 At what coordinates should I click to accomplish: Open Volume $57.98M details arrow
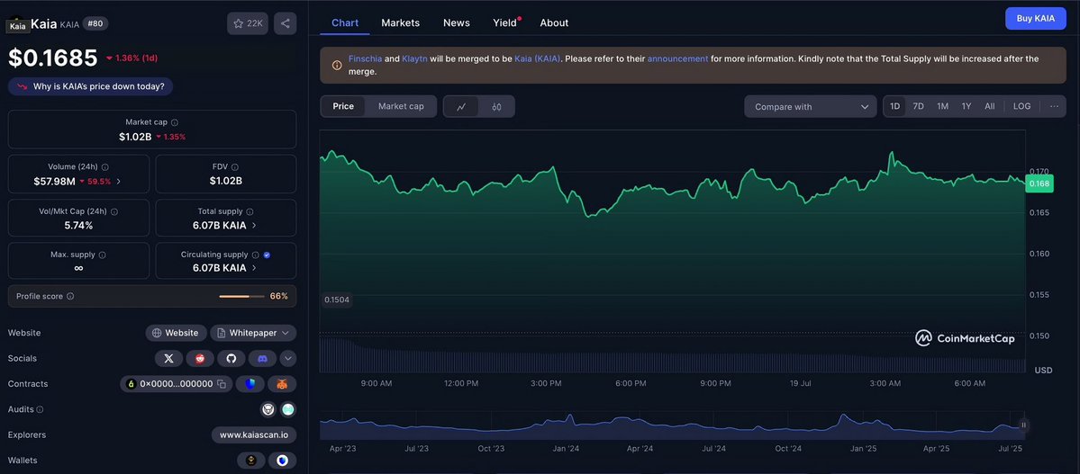coord(119,182)
